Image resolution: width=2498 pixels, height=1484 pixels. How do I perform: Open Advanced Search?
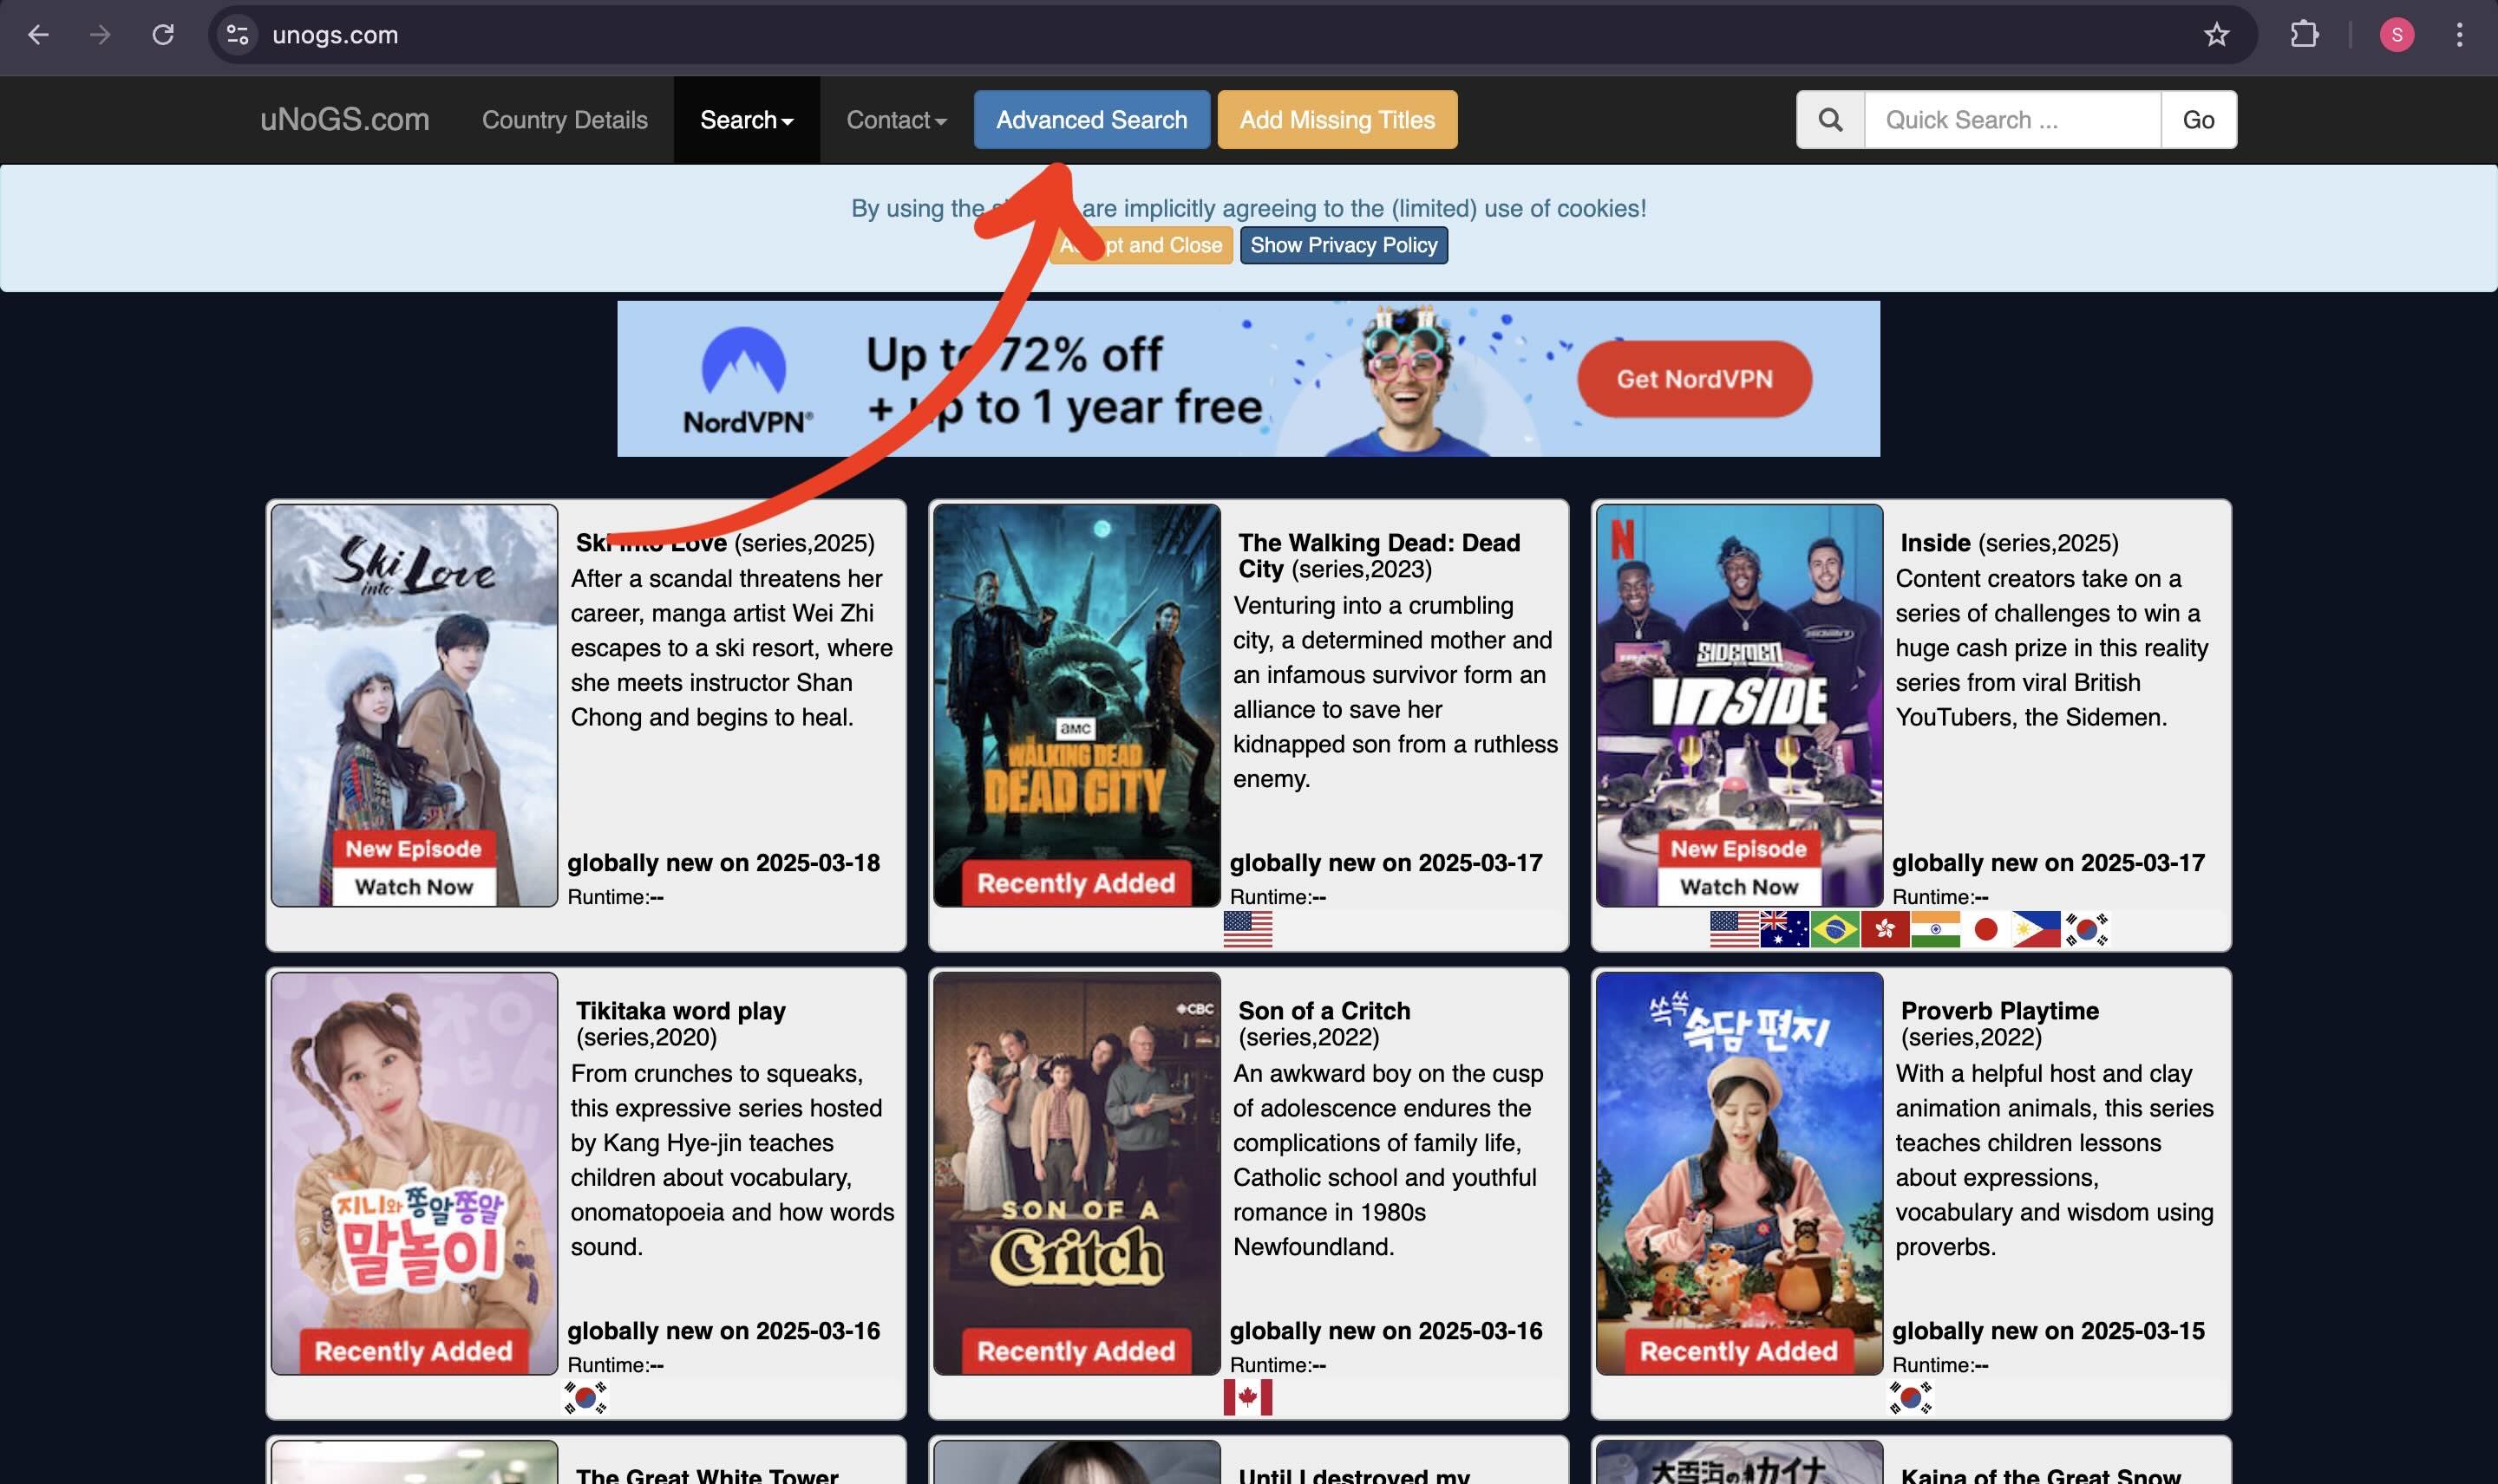(1090, 119)
